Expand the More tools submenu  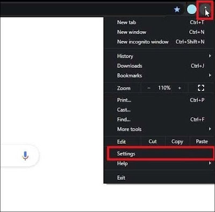click(159, 129)
